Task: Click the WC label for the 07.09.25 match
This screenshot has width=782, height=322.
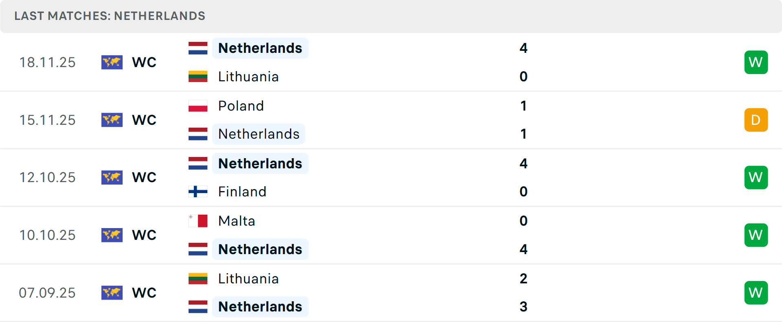Action: tap(144, 293)
